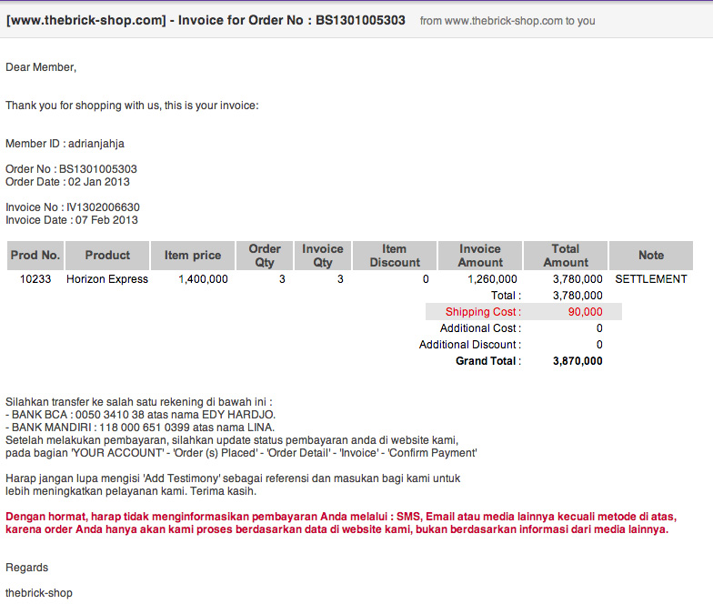Select the 'Invoice No : IV1302006630' line
713x604 pixels.
pos(73,207)
